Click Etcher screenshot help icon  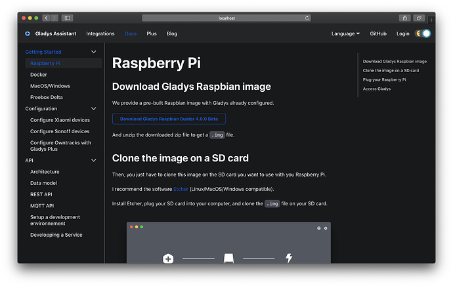click(x=318, y=228)
